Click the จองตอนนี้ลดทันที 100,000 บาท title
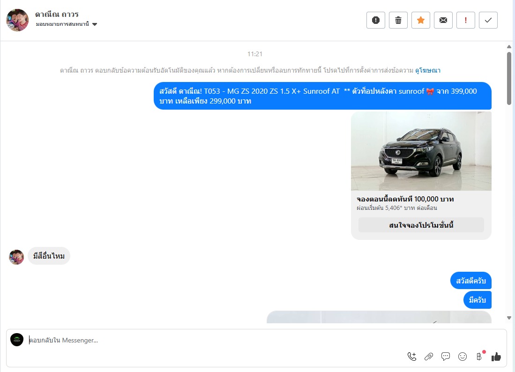Image resolution: width=515 pixels, height=372 pixels. 405,199
